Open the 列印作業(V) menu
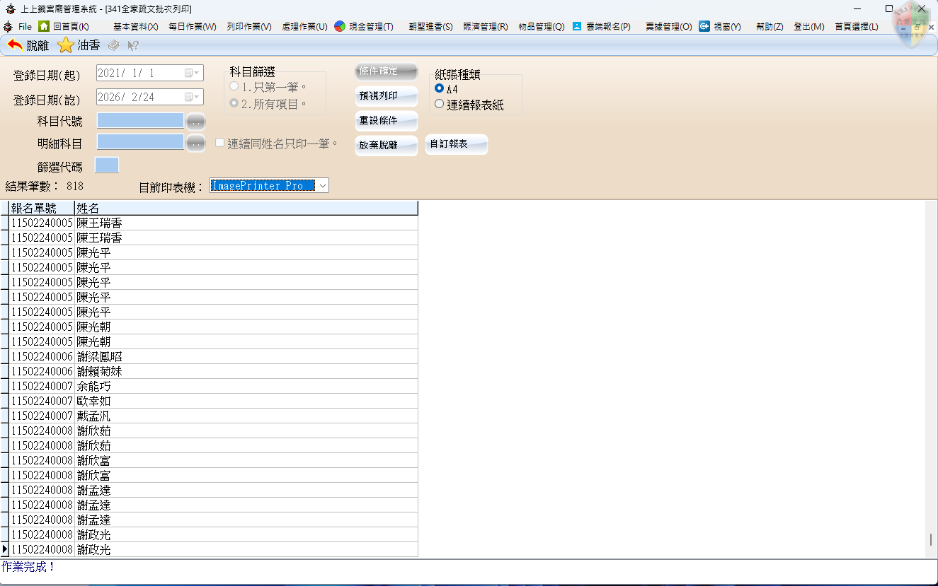Screen dimensions: 938x586 coord(248,27)
